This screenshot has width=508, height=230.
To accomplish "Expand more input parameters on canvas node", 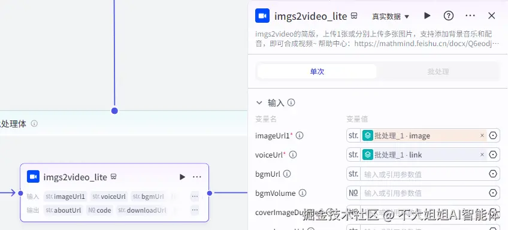I will pos(195,196).
